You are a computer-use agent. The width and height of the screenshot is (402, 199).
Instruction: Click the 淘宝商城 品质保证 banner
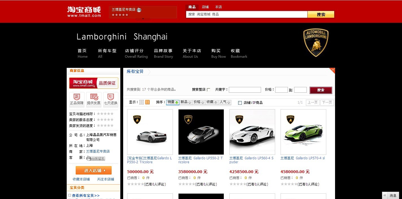pos(94,83)
